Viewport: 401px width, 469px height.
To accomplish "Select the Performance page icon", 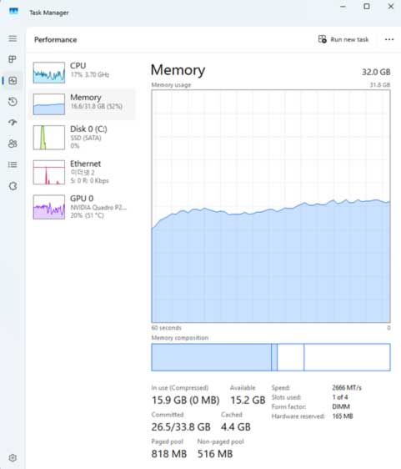I will tap(13, 80).
